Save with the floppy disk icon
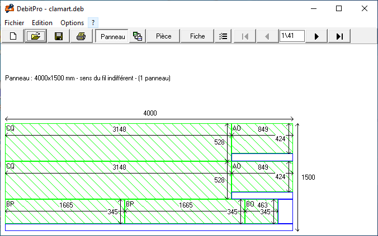378x236 pixels. point(59,36)
